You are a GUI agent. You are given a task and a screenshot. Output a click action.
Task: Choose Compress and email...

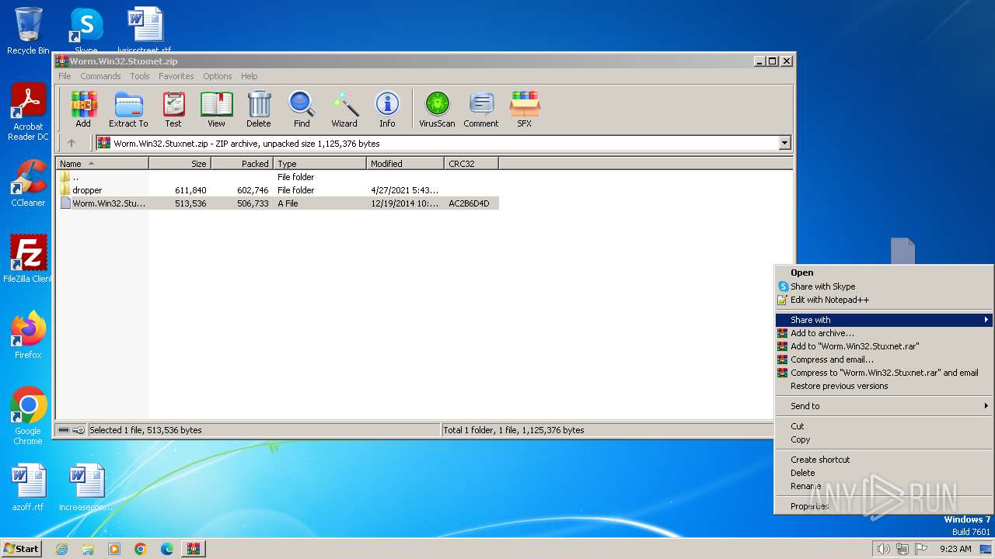pos(884,359)
